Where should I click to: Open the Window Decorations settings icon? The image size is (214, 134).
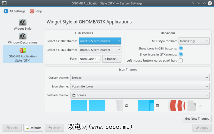point(23,36)
